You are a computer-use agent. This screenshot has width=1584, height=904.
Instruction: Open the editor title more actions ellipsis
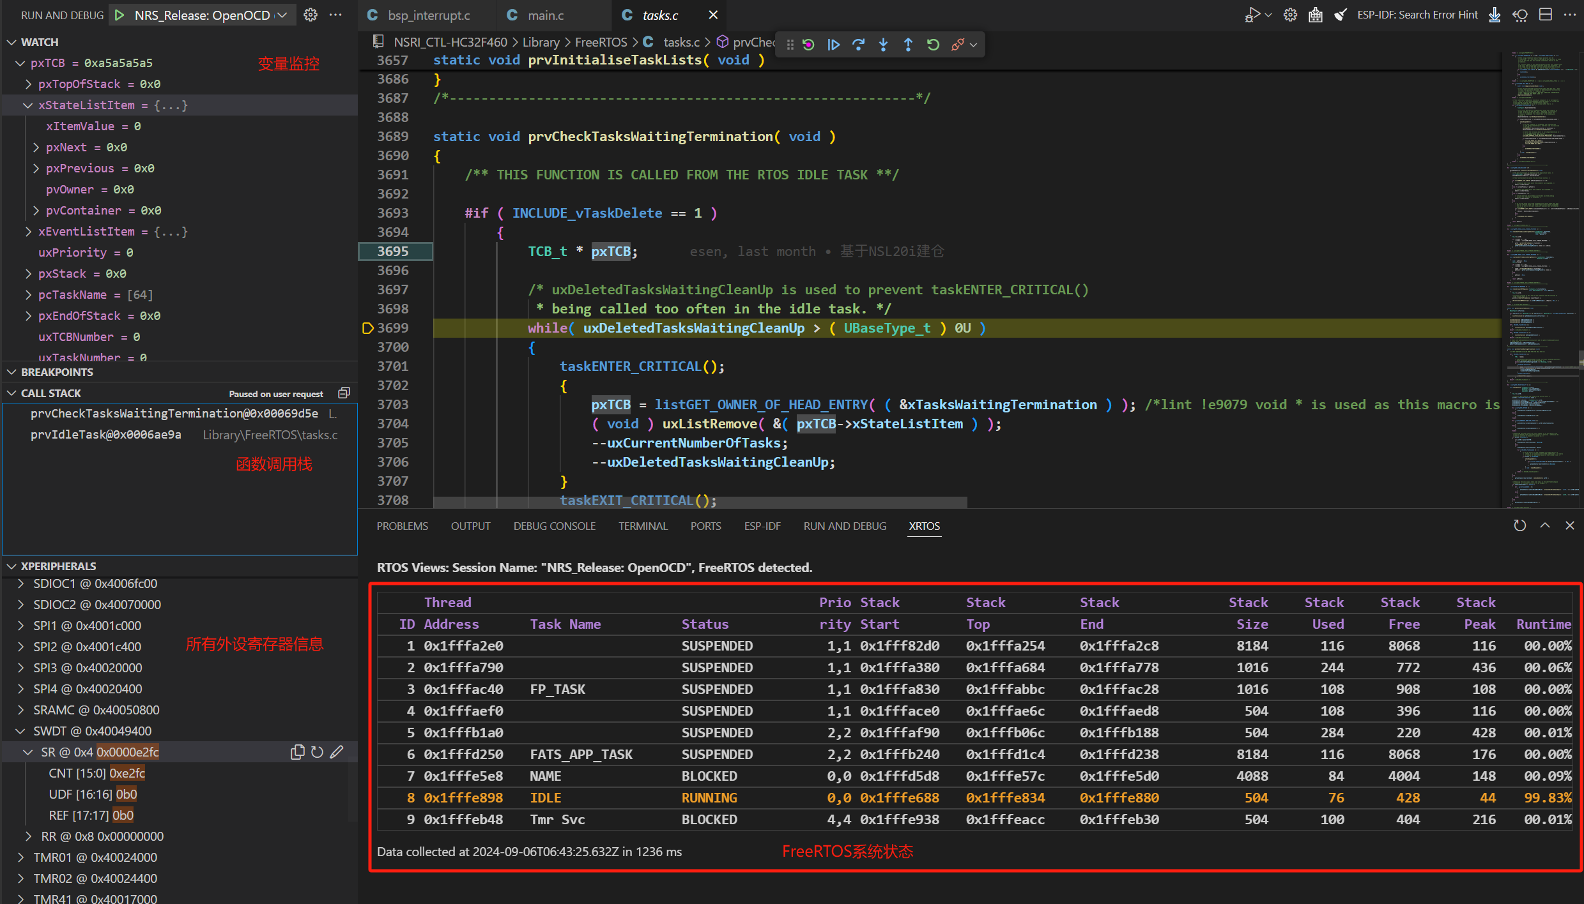coord(1569,15)
